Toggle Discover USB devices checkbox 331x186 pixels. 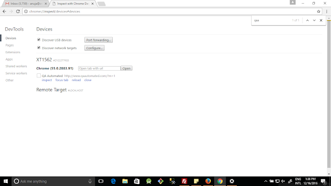click(39, 40)
